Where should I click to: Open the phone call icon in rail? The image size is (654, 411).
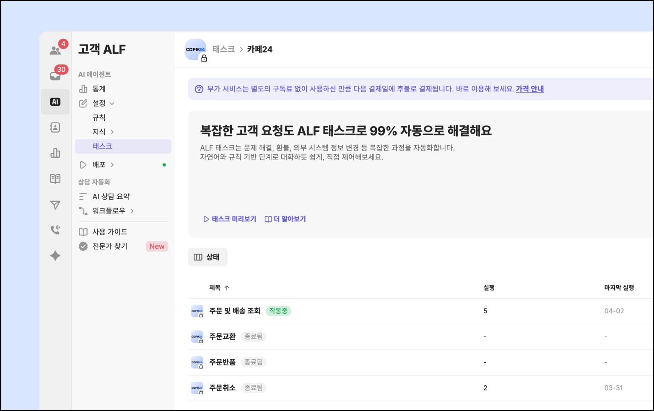tap(55, 230)
